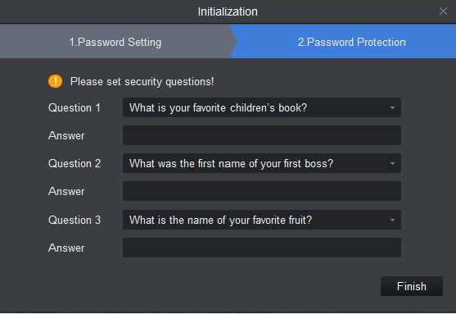
Task: Click the Finish button
Action: [x=412, y=286]
